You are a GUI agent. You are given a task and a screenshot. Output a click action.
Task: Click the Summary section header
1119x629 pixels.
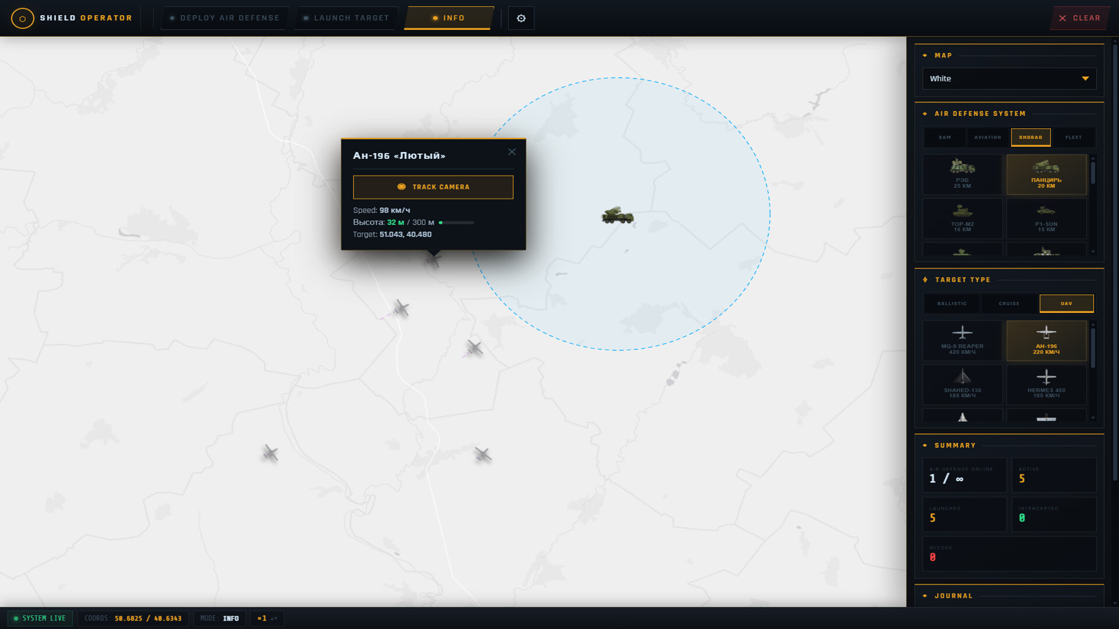1009,446
